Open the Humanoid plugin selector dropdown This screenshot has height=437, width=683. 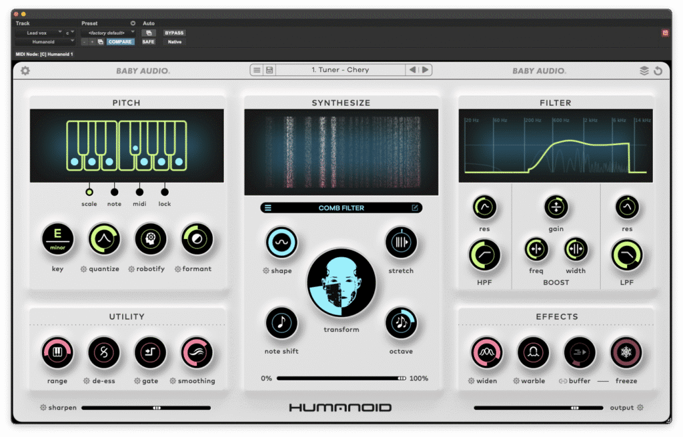[x=45, y=42]
